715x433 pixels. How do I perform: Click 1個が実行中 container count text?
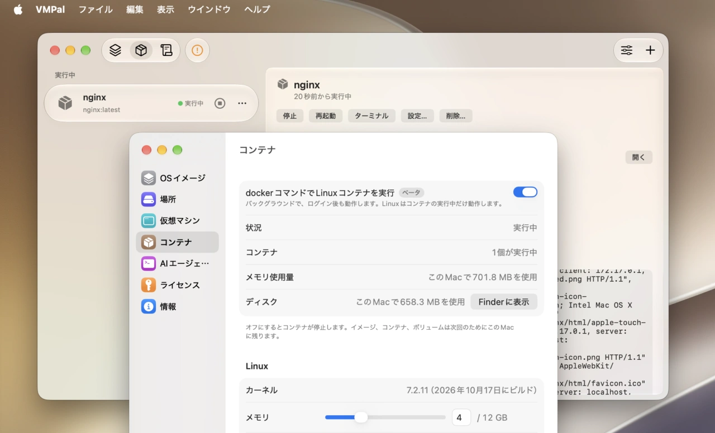514,252
